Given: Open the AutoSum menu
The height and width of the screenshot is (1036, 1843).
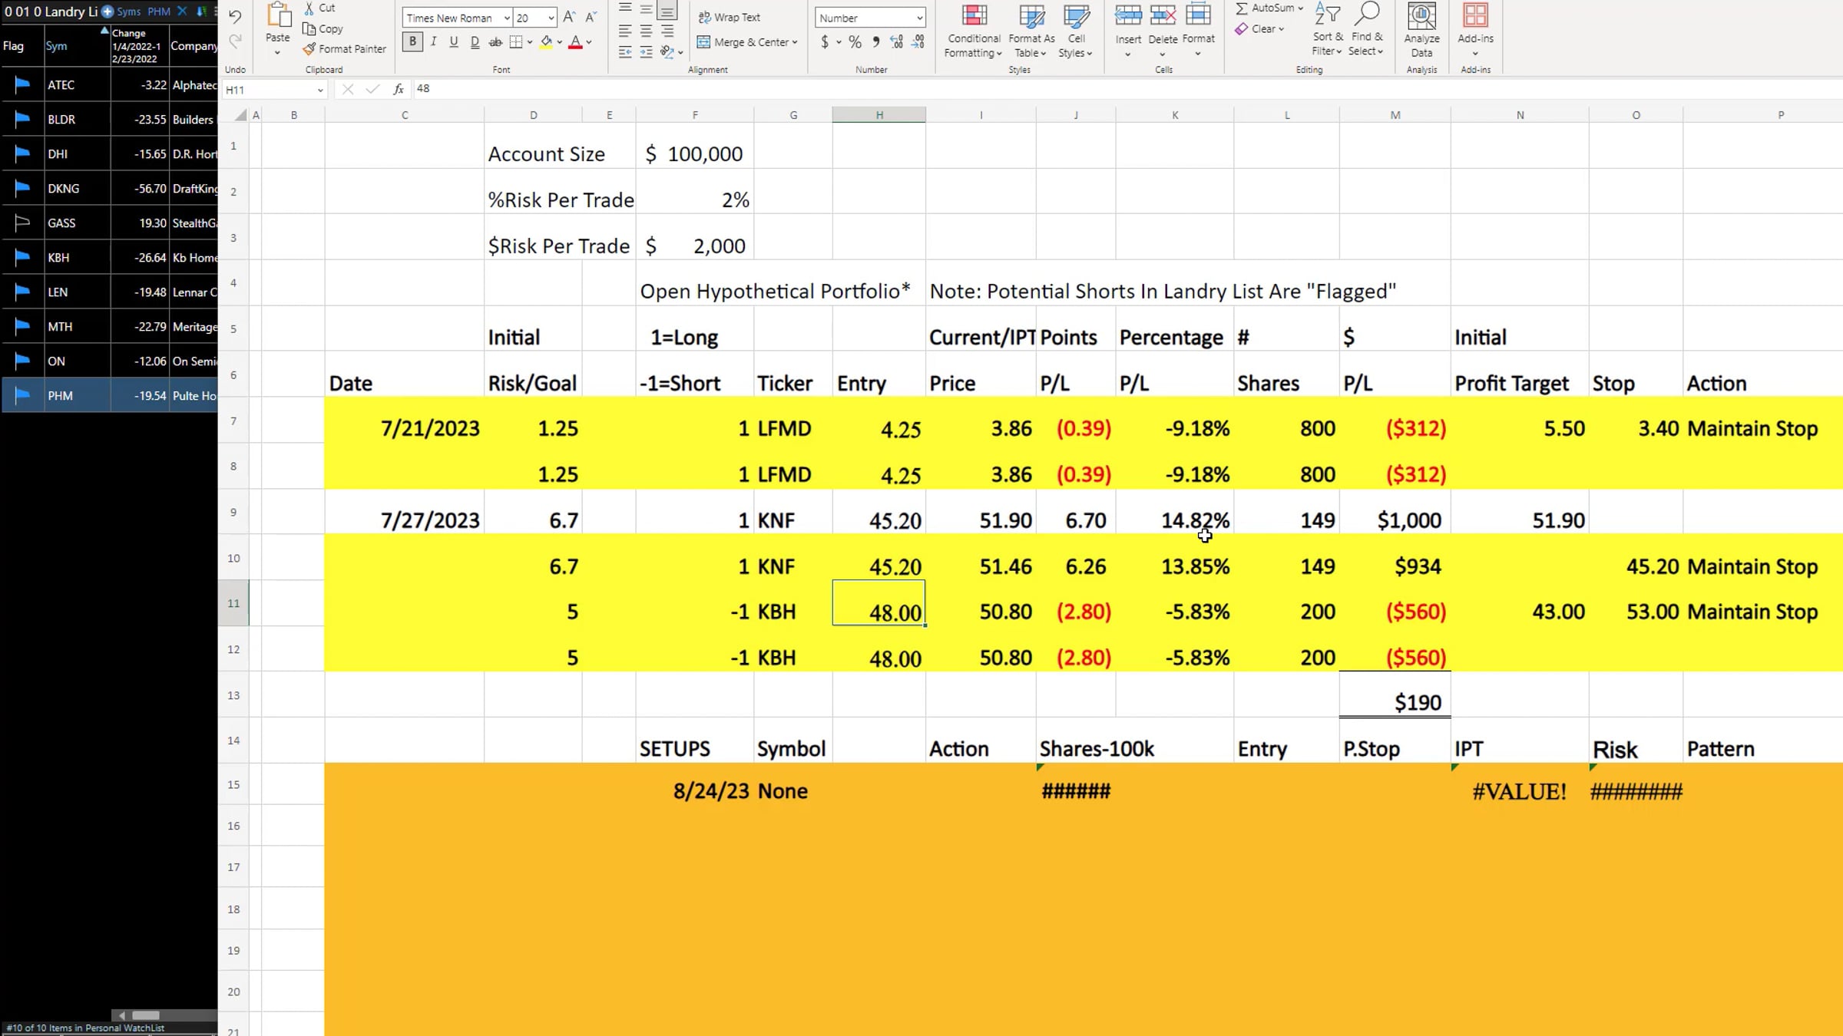Looking at the screenshot, I should click(x=1269, y=8).
